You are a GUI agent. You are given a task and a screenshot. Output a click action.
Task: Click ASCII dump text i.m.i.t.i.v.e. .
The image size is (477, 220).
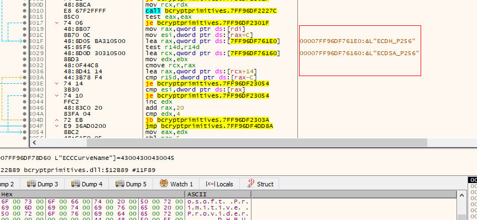coord(218,207)
